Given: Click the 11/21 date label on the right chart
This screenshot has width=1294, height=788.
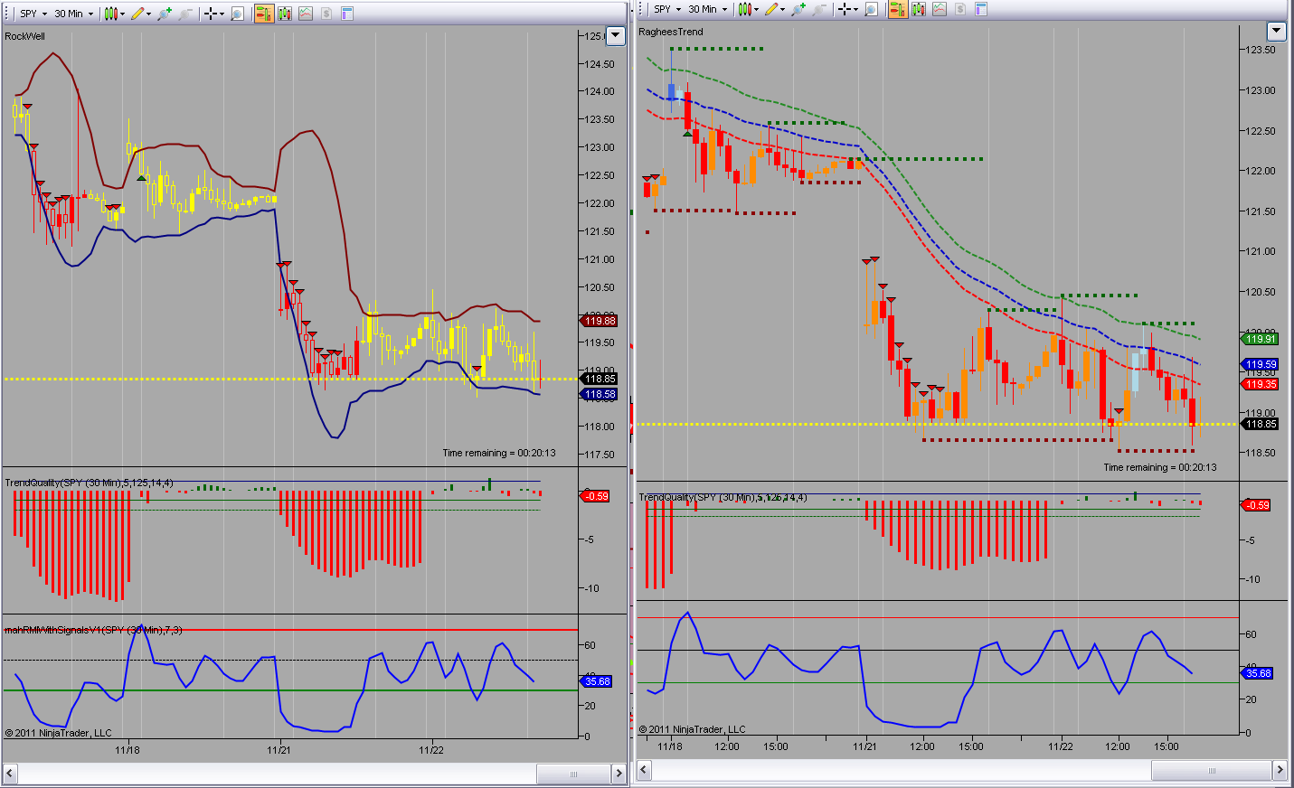Looking at the screenshot, I should tap(864, 746).
